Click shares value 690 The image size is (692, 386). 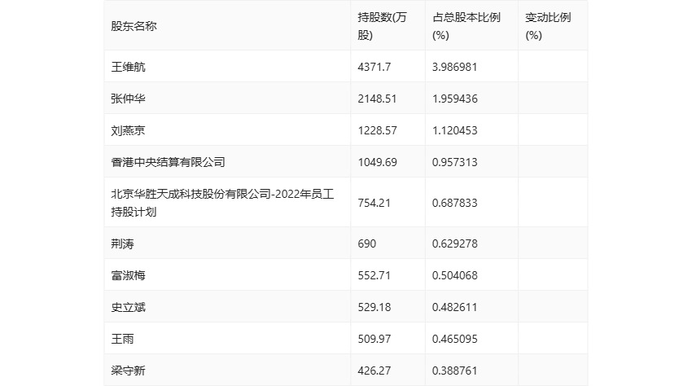click(366, 243)
